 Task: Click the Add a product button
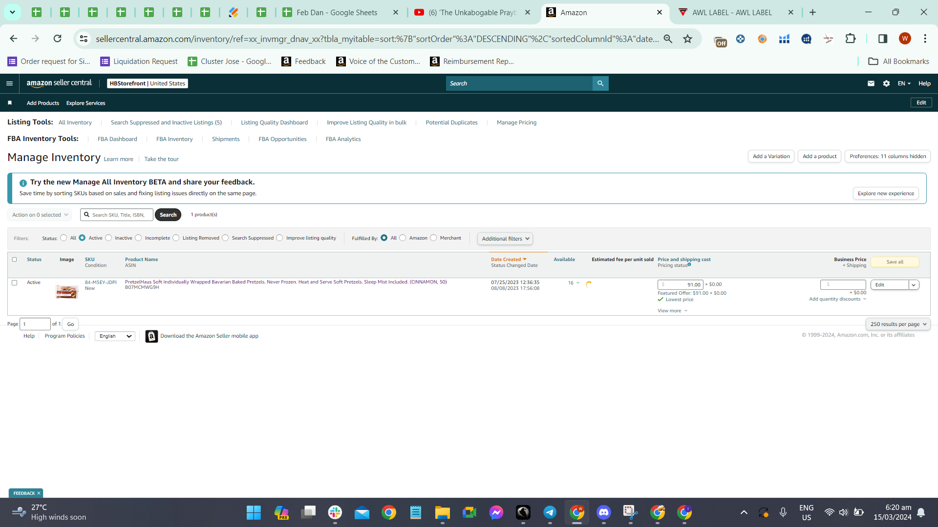coord(819,156)
